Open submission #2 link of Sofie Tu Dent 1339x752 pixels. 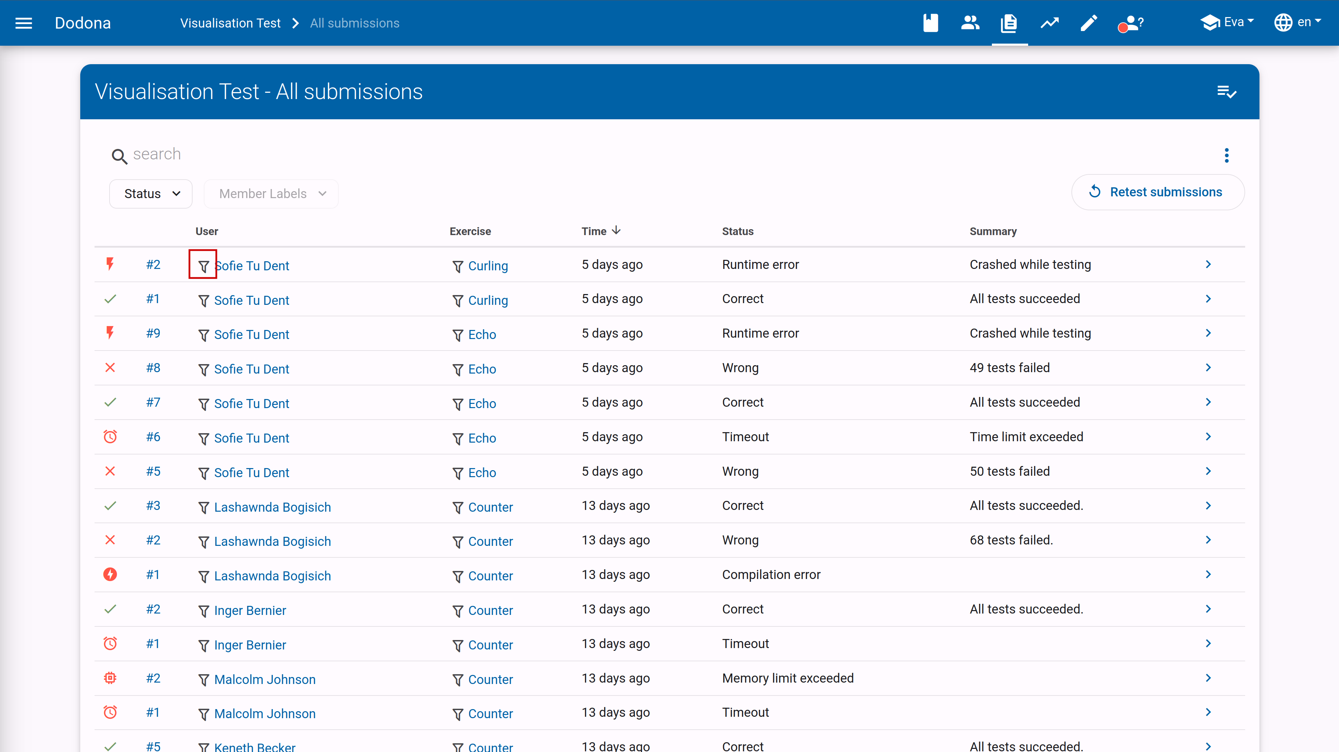pos(153,264)
